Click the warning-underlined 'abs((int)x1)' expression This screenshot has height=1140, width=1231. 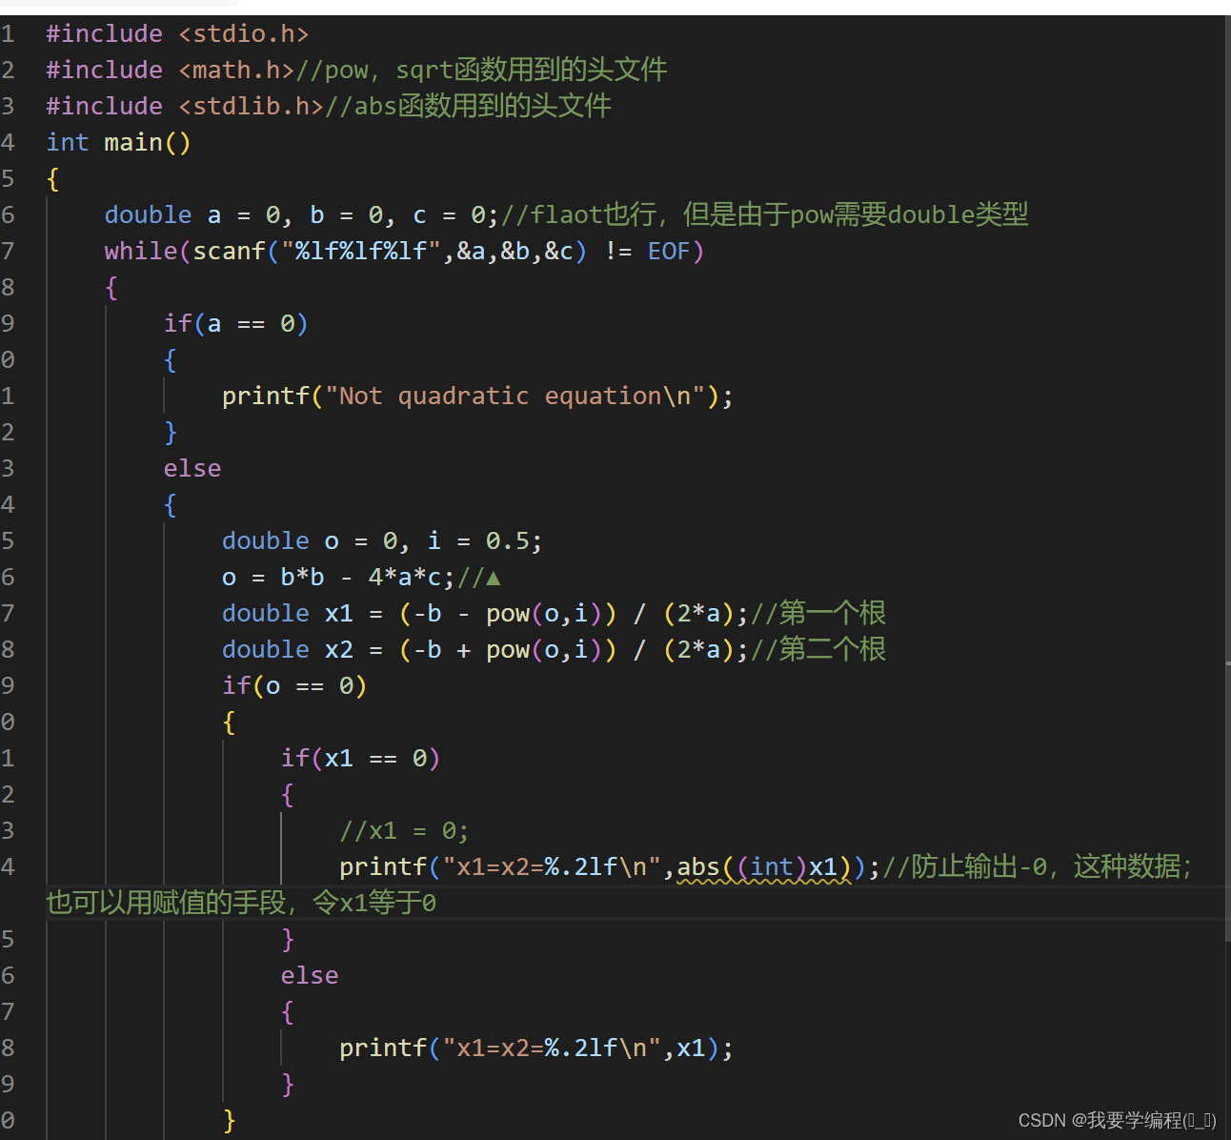(x=764, y=867)
